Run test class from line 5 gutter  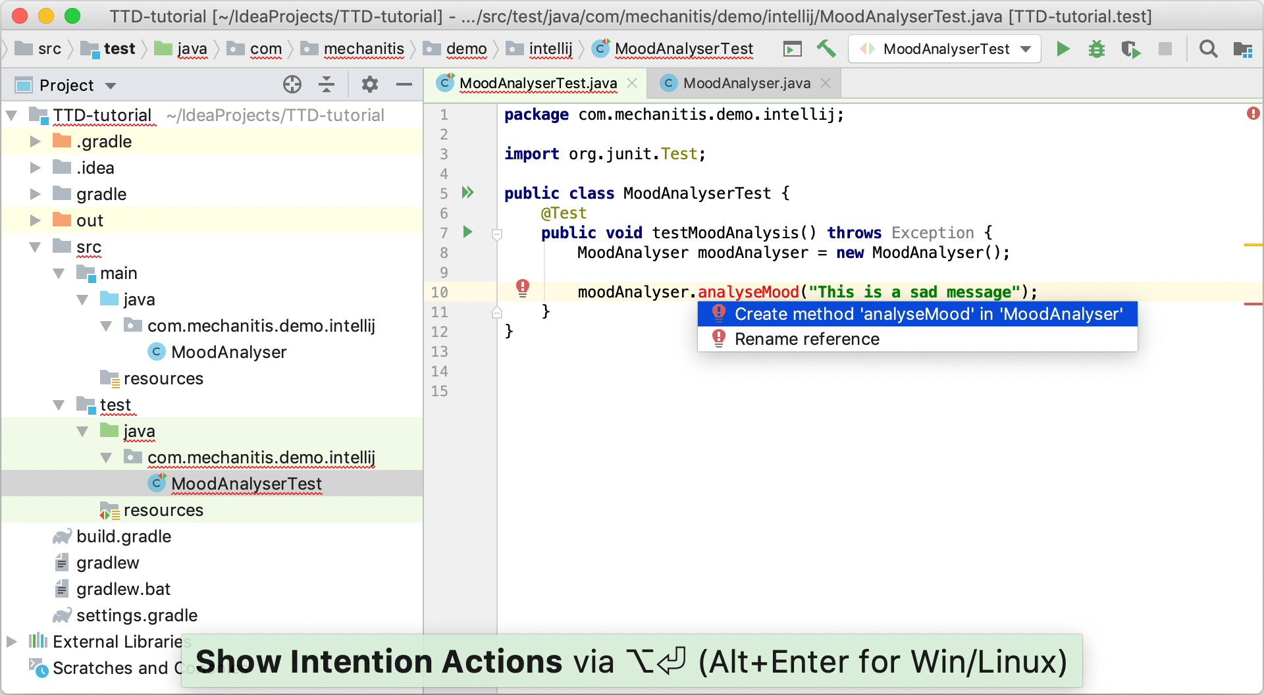click(467, 192)
